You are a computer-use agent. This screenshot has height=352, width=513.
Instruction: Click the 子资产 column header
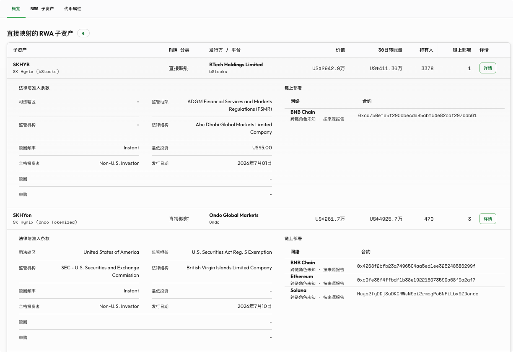click(20, 50)
